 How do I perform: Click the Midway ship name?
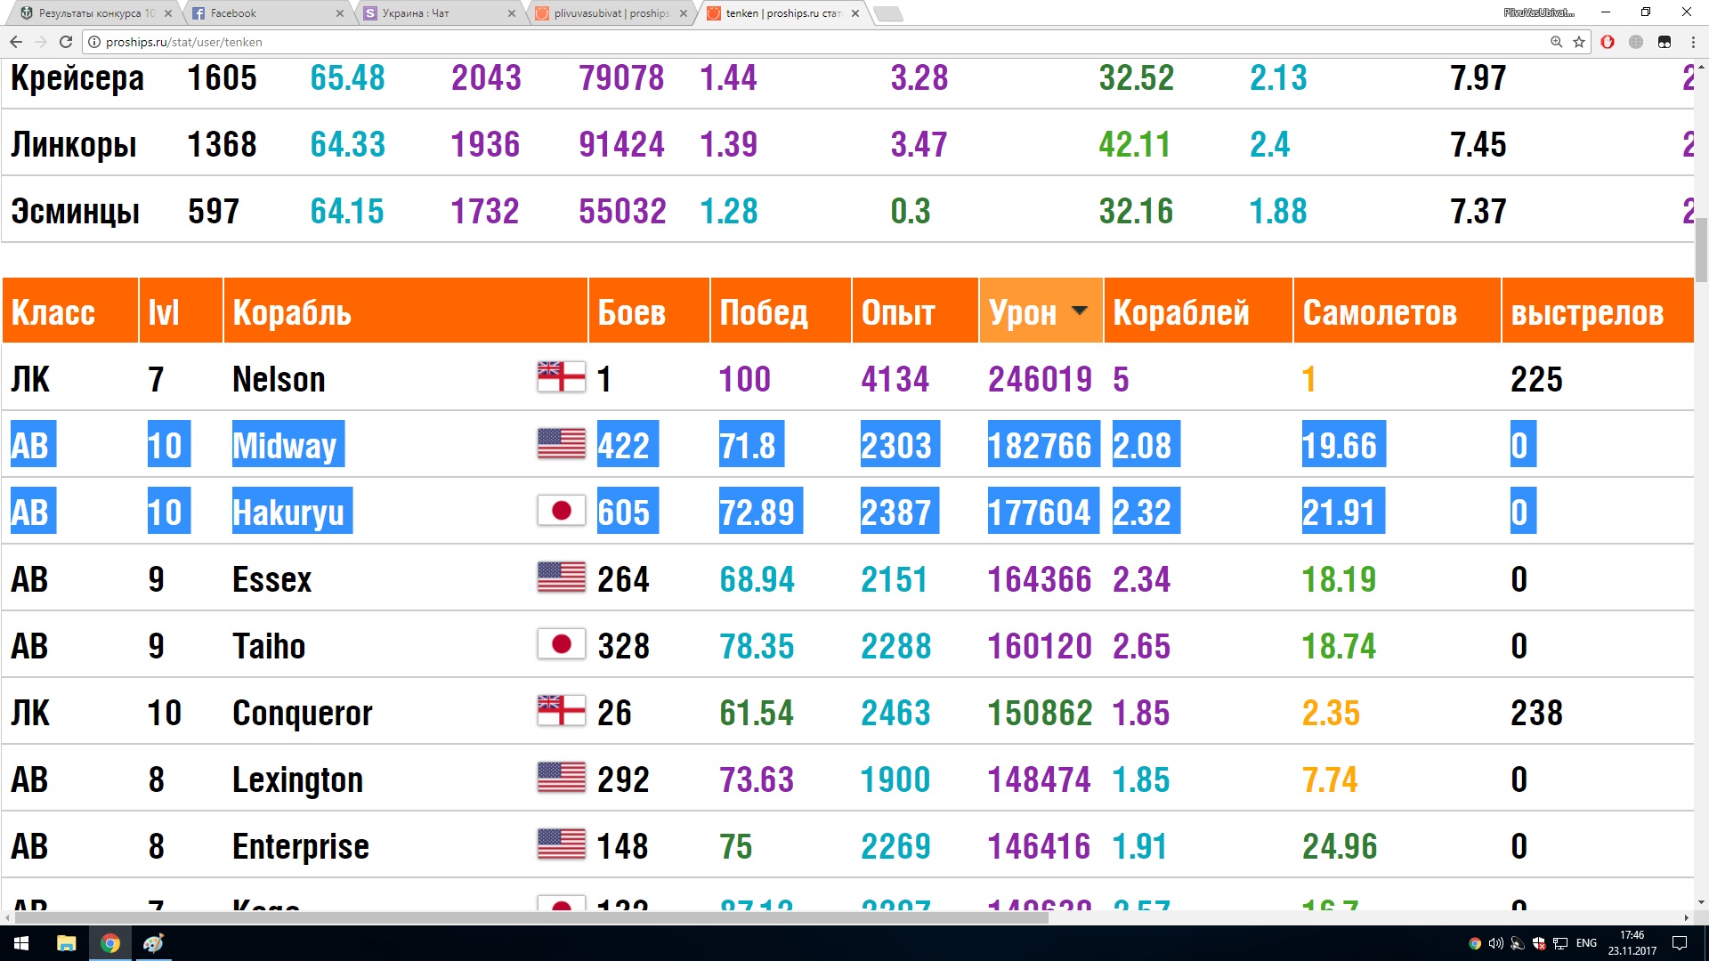click(x=285, y=445)
